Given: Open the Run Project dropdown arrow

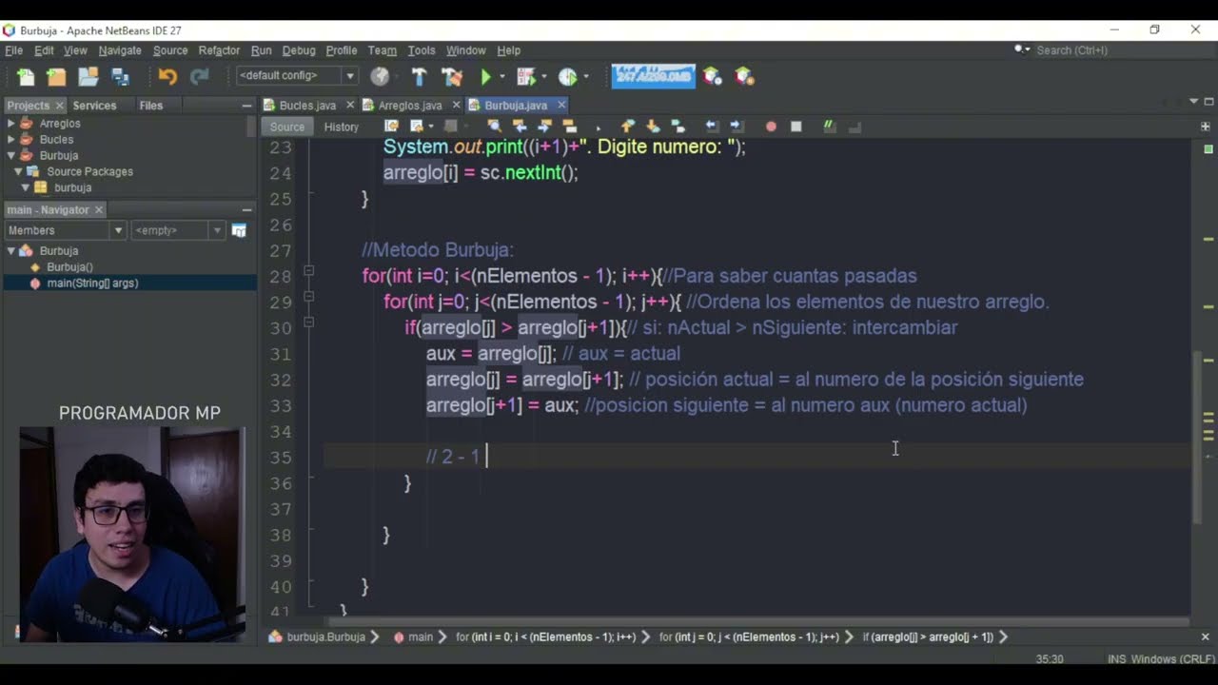Looking at the screenshot, I should pyautogui.click(x=502, y=77).
